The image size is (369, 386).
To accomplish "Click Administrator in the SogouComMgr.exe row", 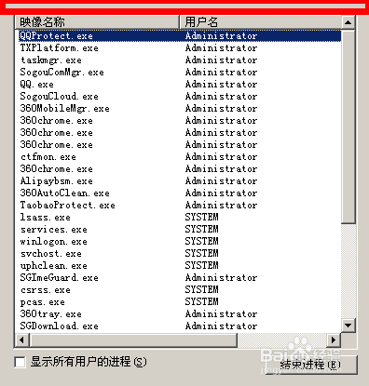I will click(x=221, y=73).
